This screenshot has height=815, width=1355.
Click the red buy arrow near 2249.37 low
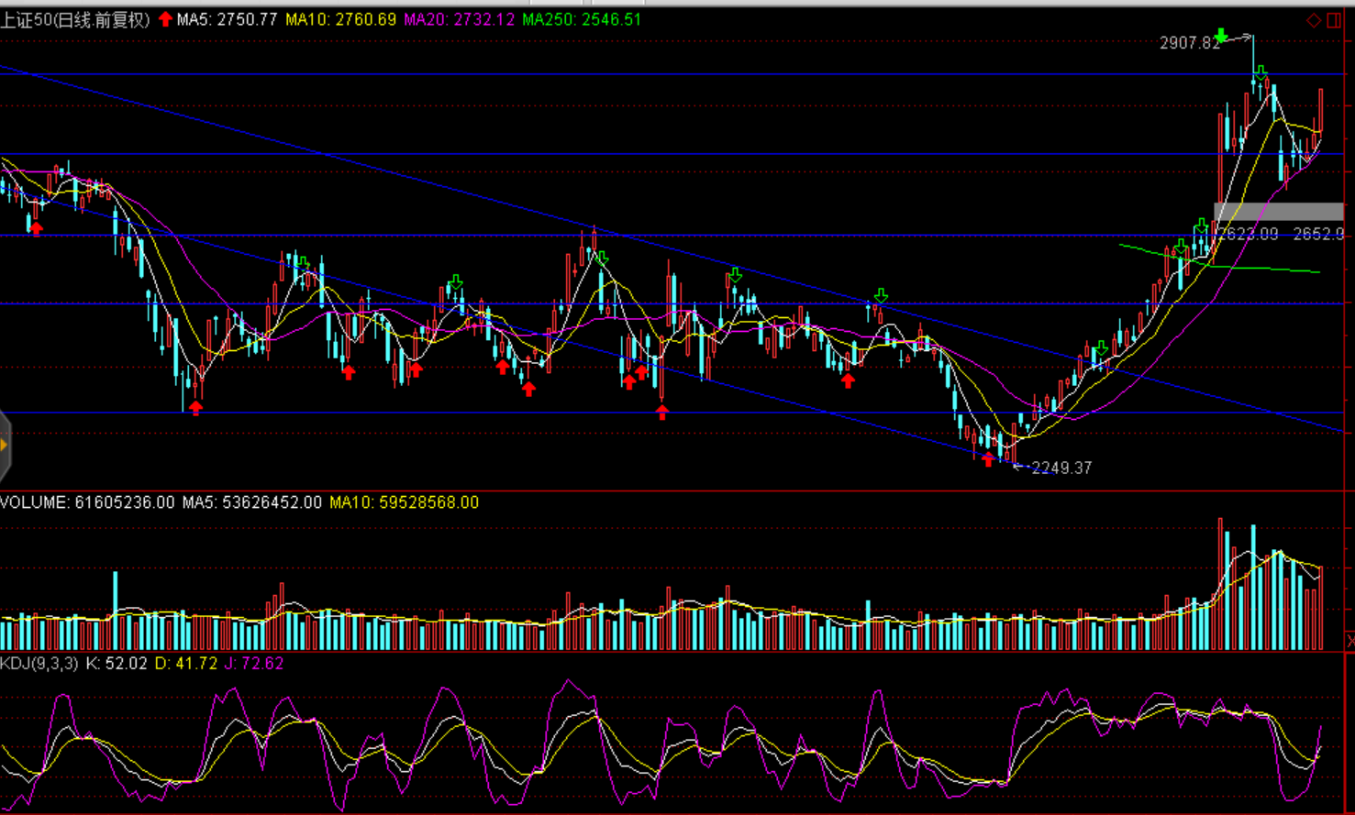coord(987,459)
